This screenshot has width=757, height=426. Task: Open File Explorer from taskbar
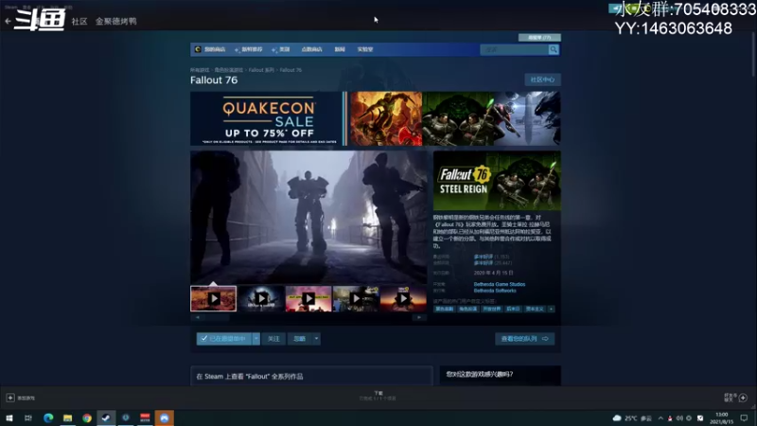click(x=67, y=418)
